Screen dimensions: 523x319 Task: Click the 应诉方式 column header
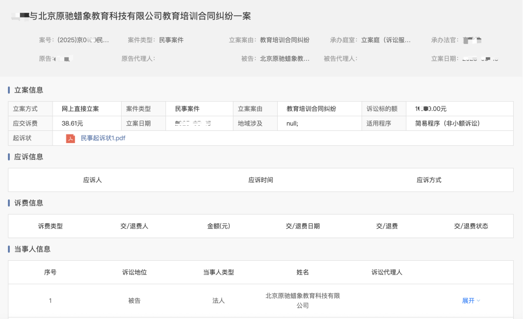click(x=429, y=180)
